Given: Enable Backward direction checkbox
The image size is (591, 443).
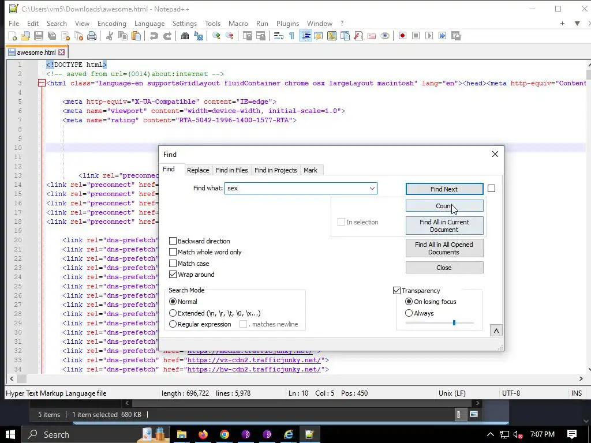Looking at the screenshot, I should point(173,241).
